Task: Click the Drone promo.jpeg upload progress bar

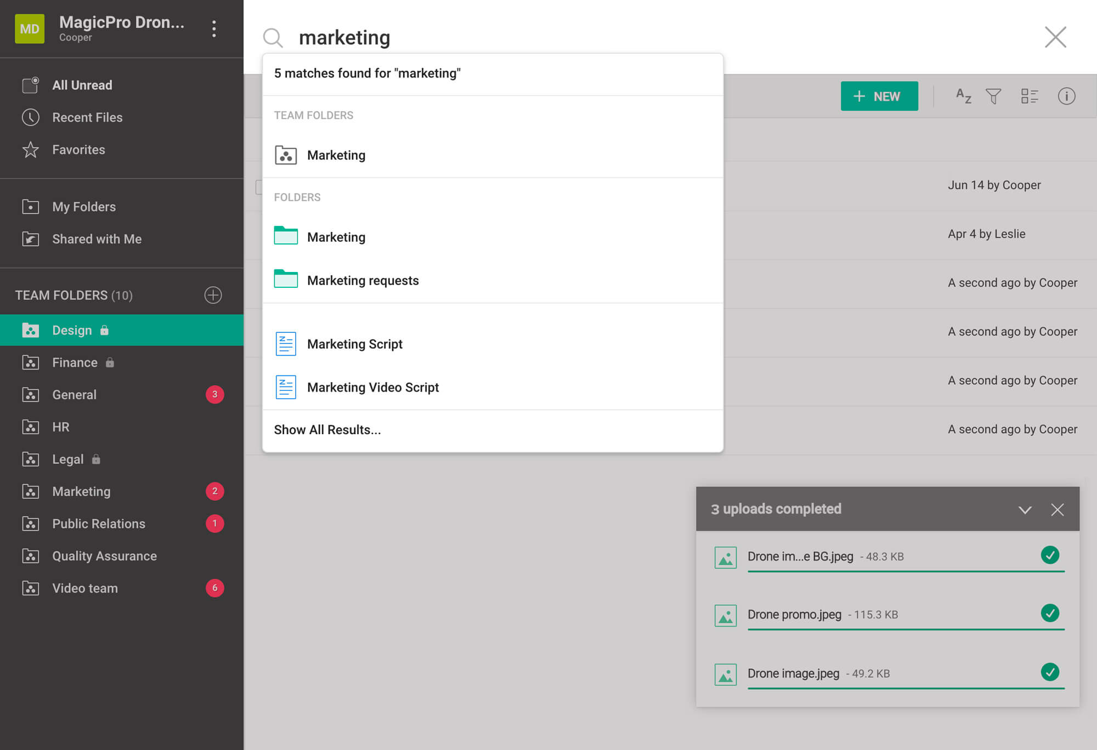Action: [x=905, y=629]
